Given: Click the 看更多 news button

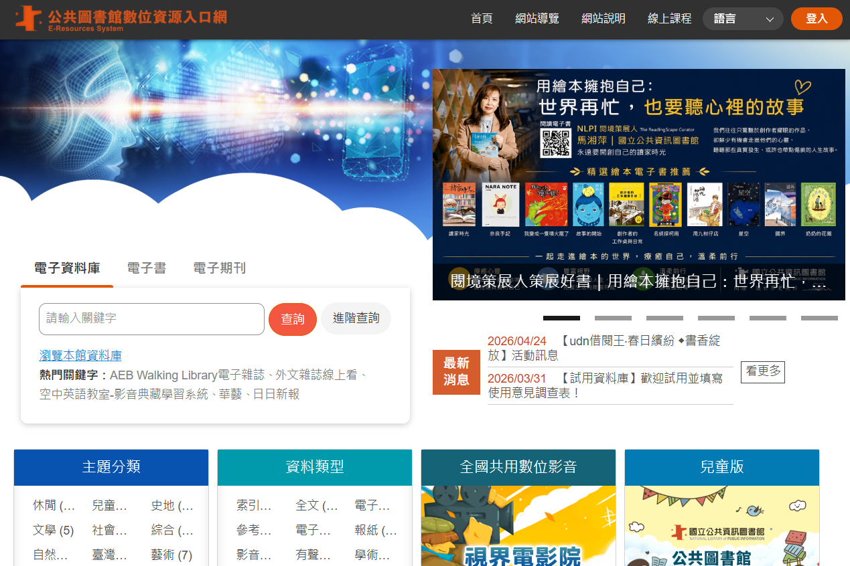Looking at the screenshot, I should pos(763,371).
